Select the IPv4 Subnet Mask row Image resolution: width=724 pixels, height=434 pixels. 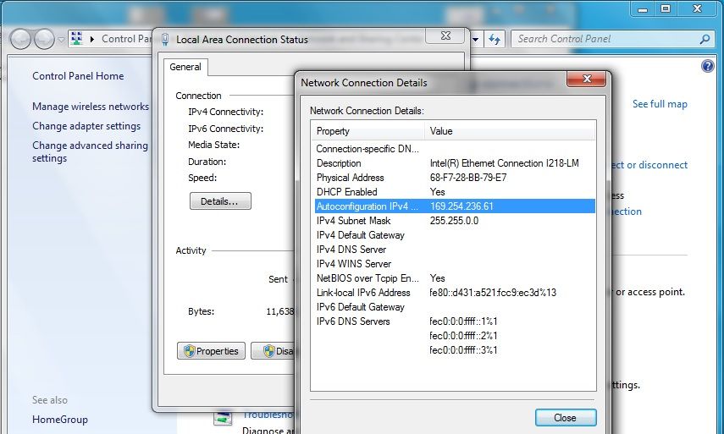(455, 221)
